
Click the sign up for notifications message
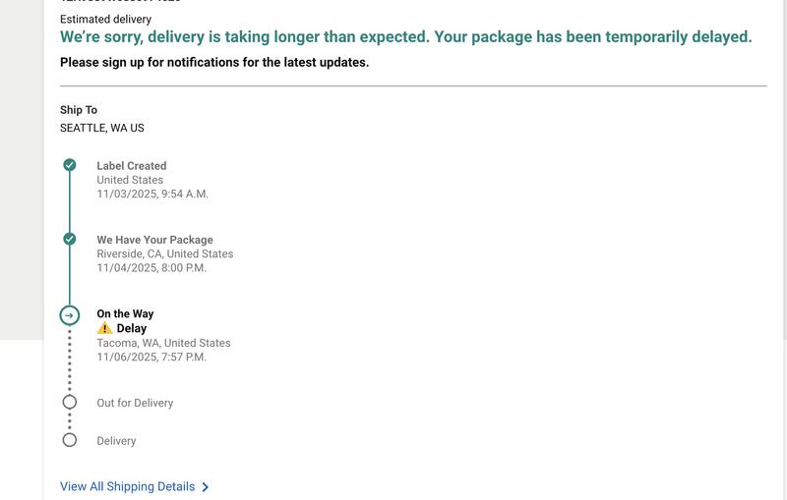(x=214, y=63)
